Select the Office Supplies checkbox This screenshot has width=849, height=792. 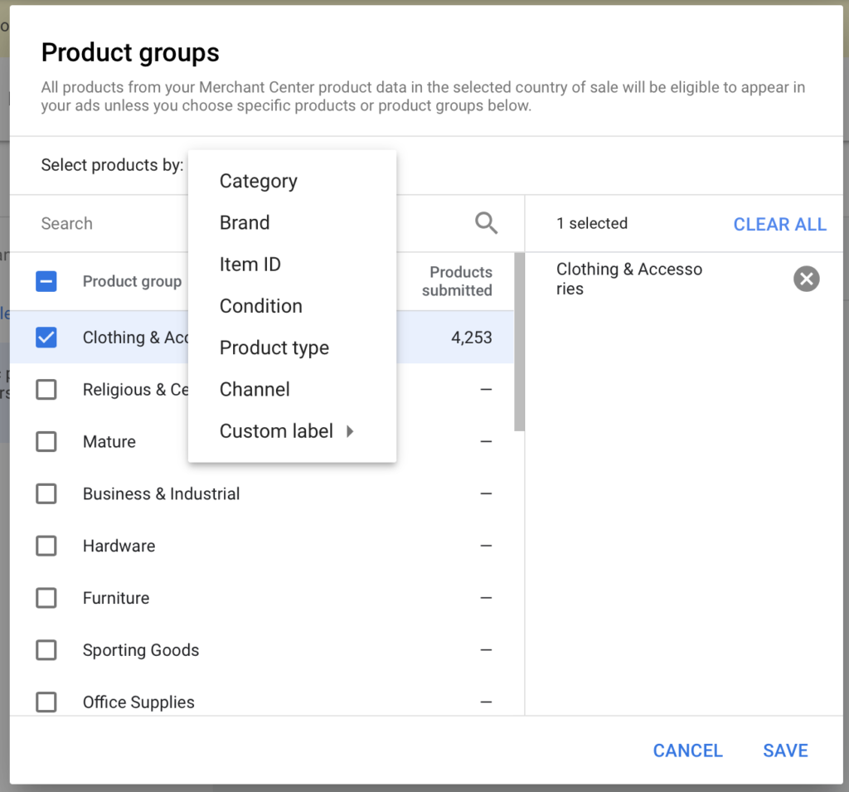[46, 702]
